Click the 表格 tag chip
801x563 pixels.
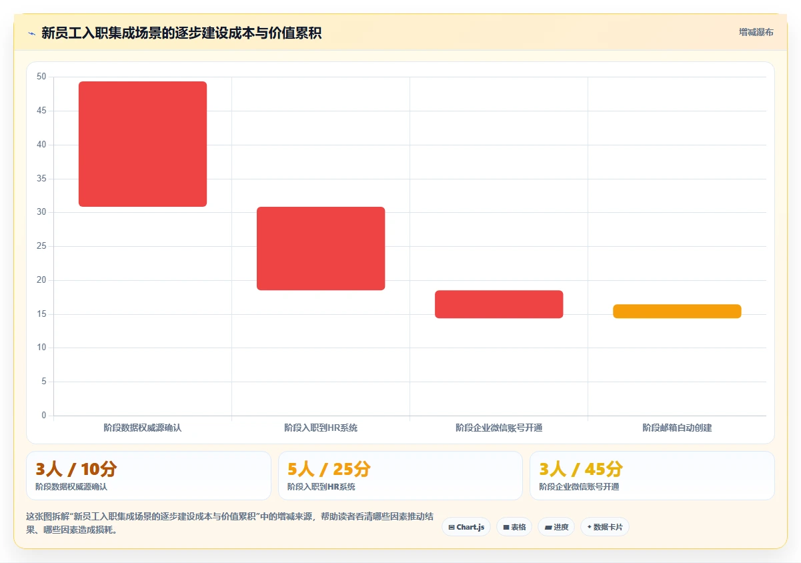(x=514, y=527)
